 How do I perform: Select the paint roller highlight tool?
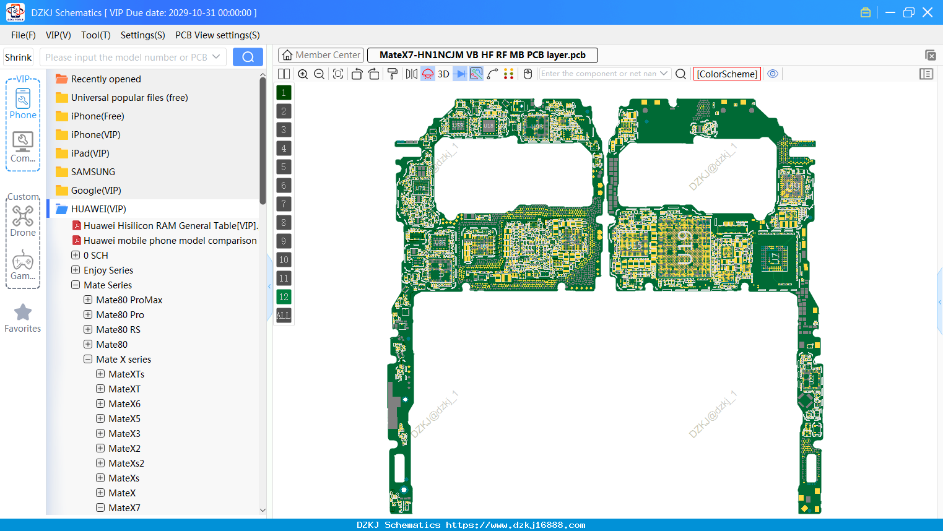[x=393, y=74]
